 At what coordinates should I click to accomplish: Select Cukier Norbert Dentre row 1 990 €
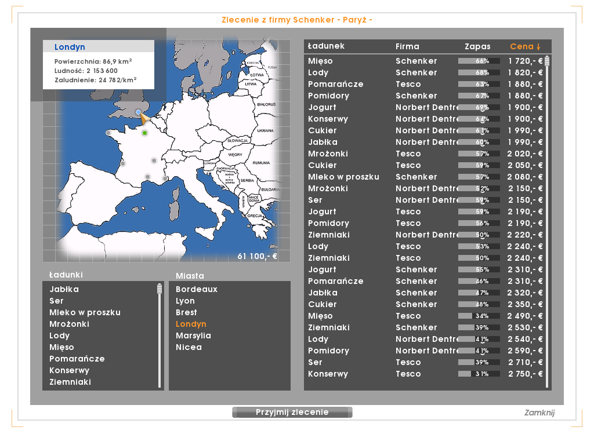coord(425,130)
